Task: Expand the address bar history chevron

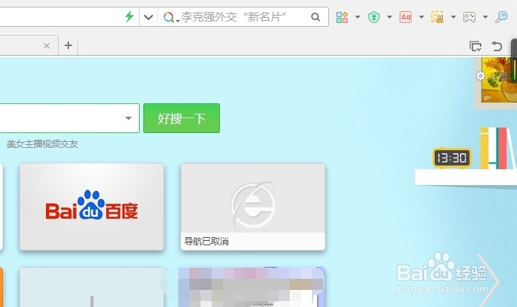Action: click(x=149, y=17)
